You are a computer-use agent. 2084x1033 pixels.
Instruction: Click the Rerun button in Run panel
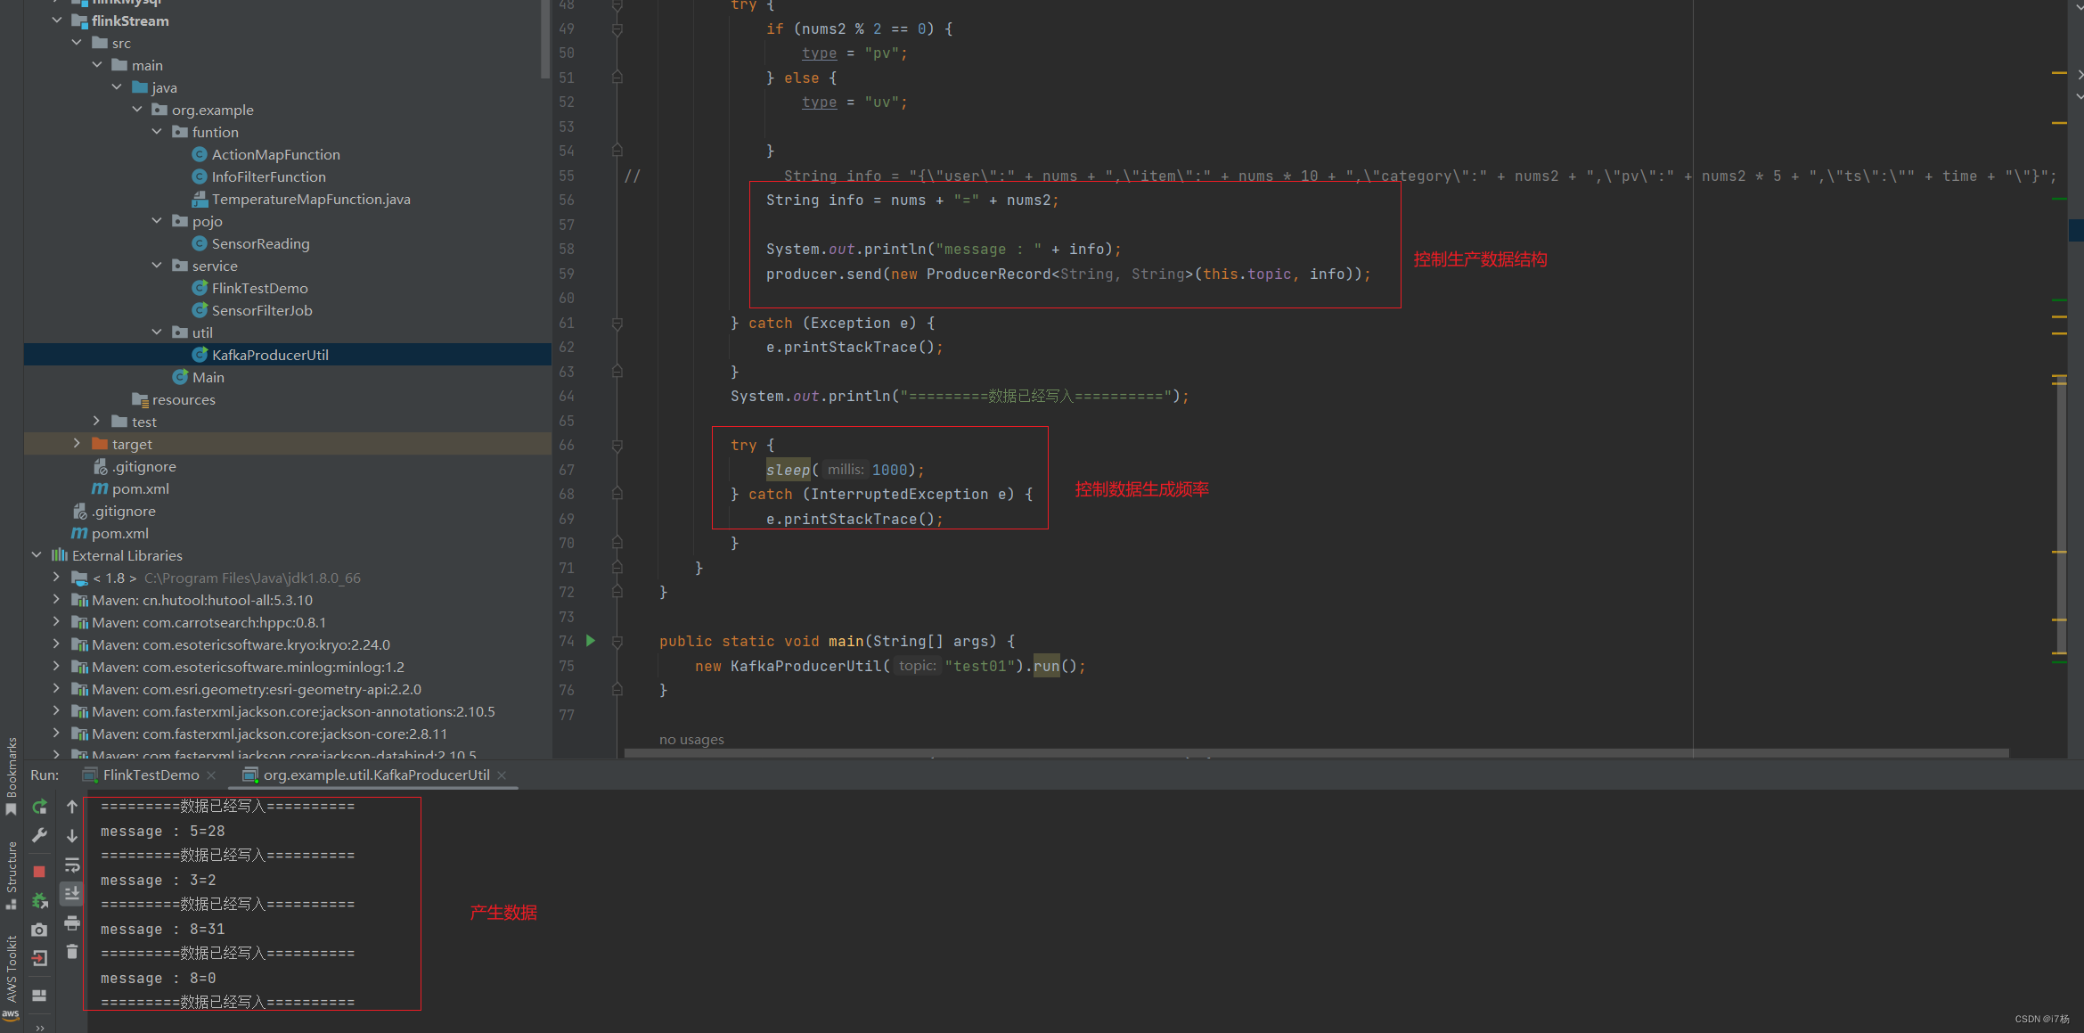[39, 807]
